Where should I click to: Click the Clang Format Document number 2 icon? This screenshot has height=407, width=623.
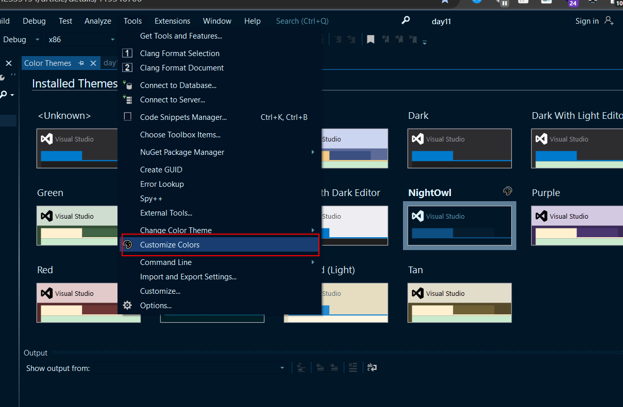[x=128, y=67]
